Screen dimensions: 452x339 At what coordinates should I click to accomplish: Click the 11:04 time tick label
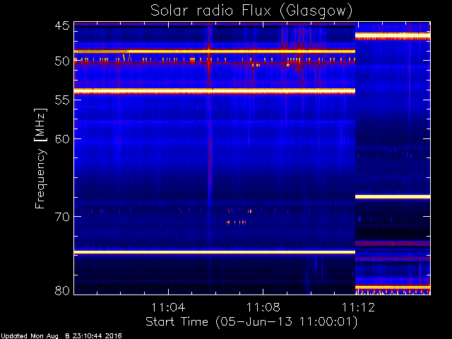[168, 307]
